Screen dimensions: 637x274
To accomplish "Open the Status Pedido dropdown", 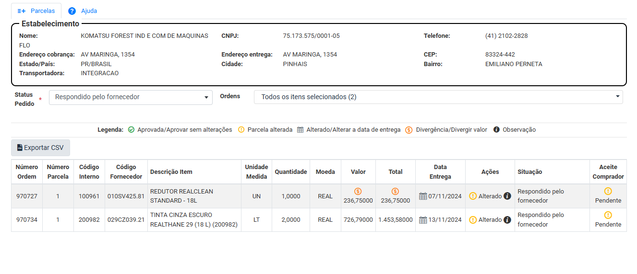I will tap(131, 97).
